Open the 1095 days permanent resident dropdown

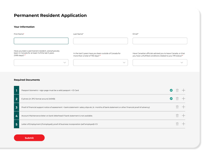41,63
